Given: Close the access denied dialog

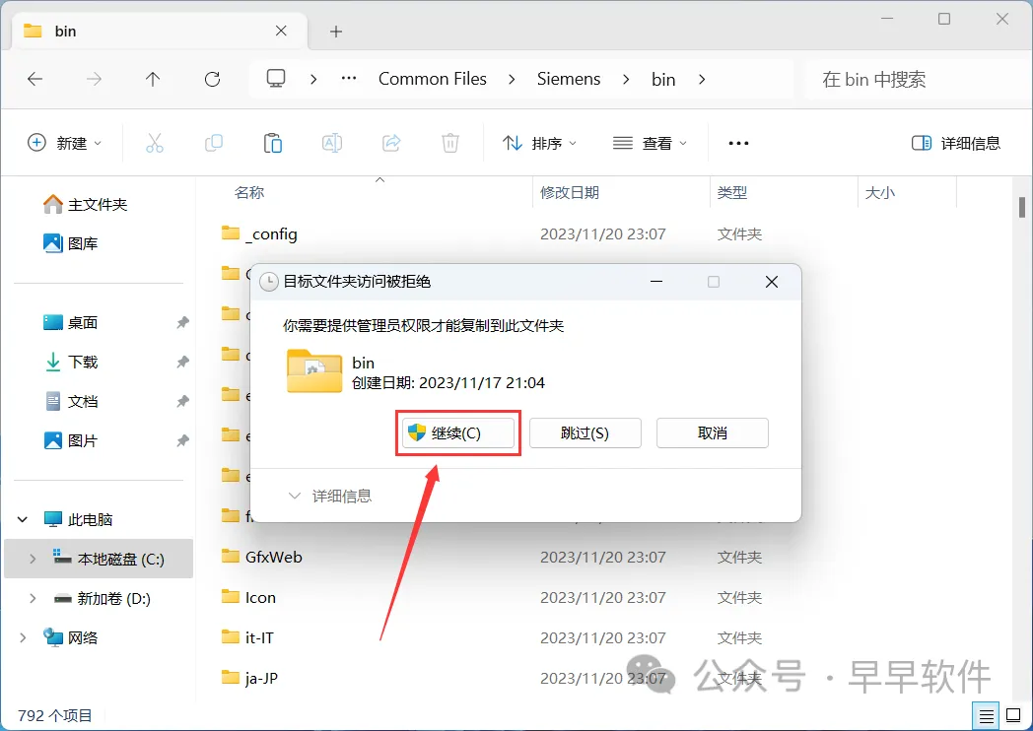Looking at the screenshot, I should [x=772, y=282].
